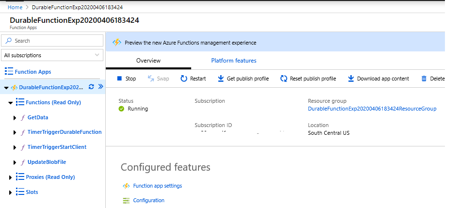The image size is (476, 208).
Task: Expand the TimerTriggerDurableFunction arrow
Action: [x=15, y=132]
